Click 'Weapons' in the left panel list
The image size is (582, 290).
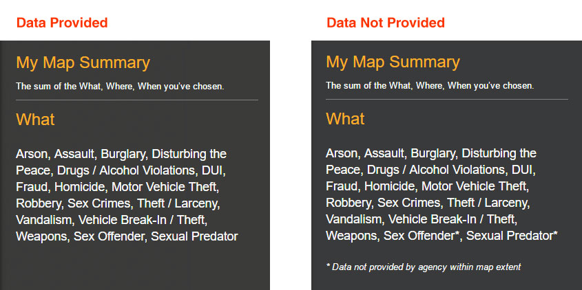(x=41, y=236)
